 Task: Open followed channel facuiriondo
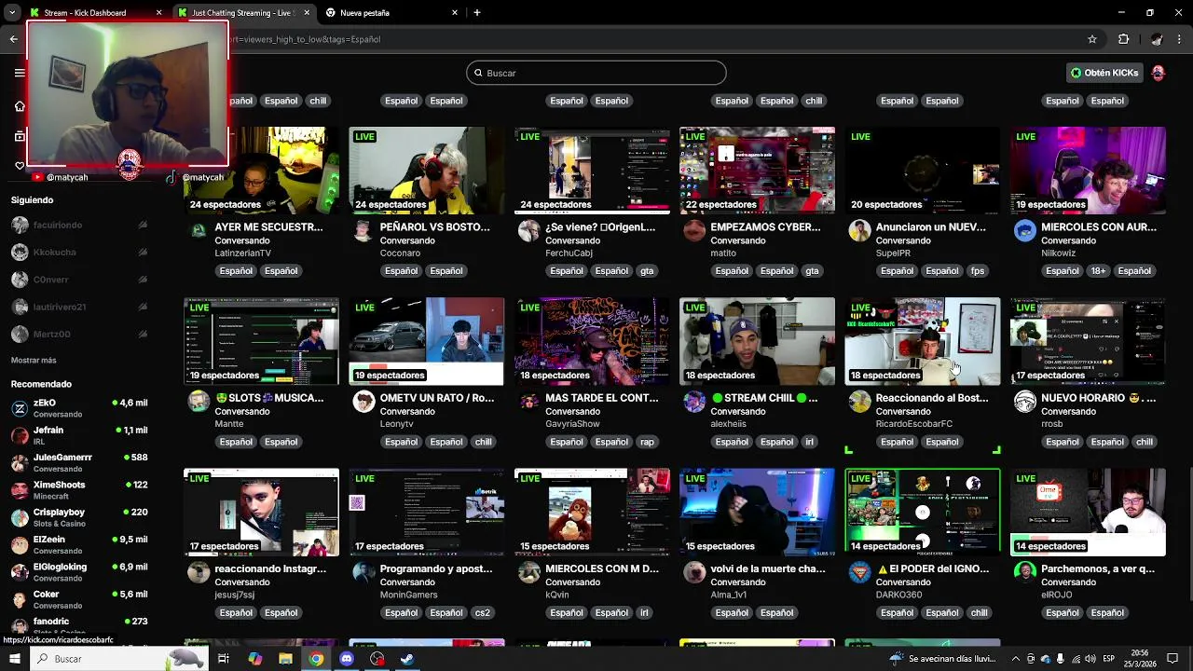58,225
